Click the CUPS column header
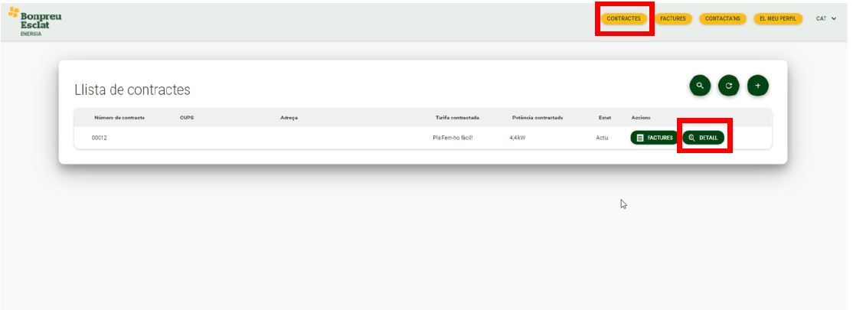Image resolution: width=853 pixels, height=310 pixels. pos(187,118)
